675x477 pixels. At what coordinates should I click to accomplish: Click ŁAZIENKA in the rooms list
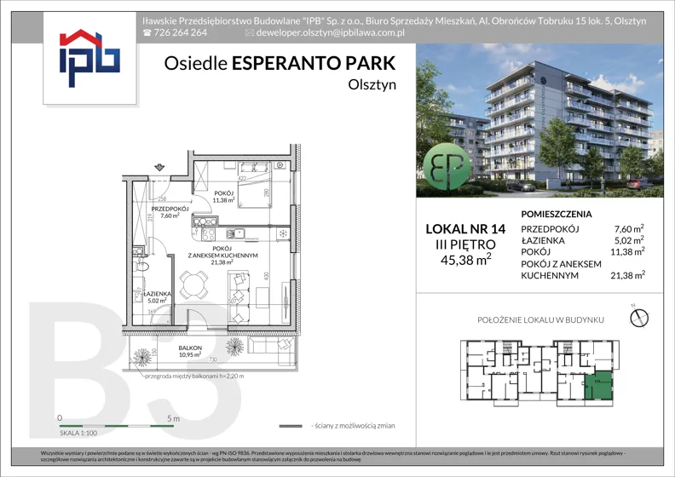pos(542,240)
